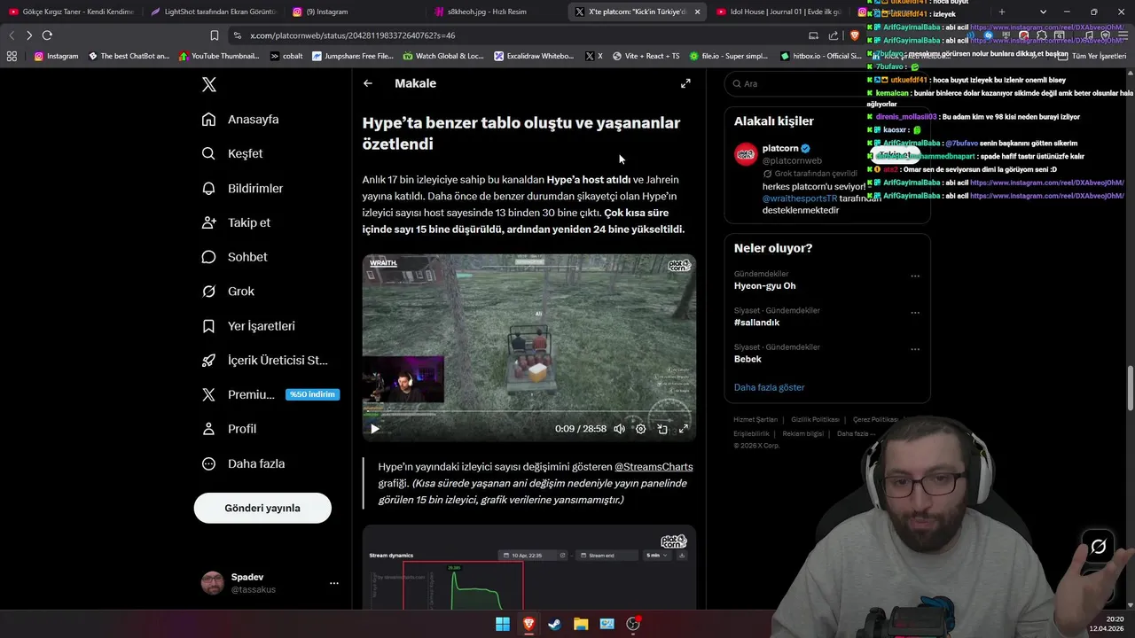Image resolution: width=1135 pixels, height=638 pixels.
Task: Open Vite + React + TS bookmark
Action: tap(645, 56)
